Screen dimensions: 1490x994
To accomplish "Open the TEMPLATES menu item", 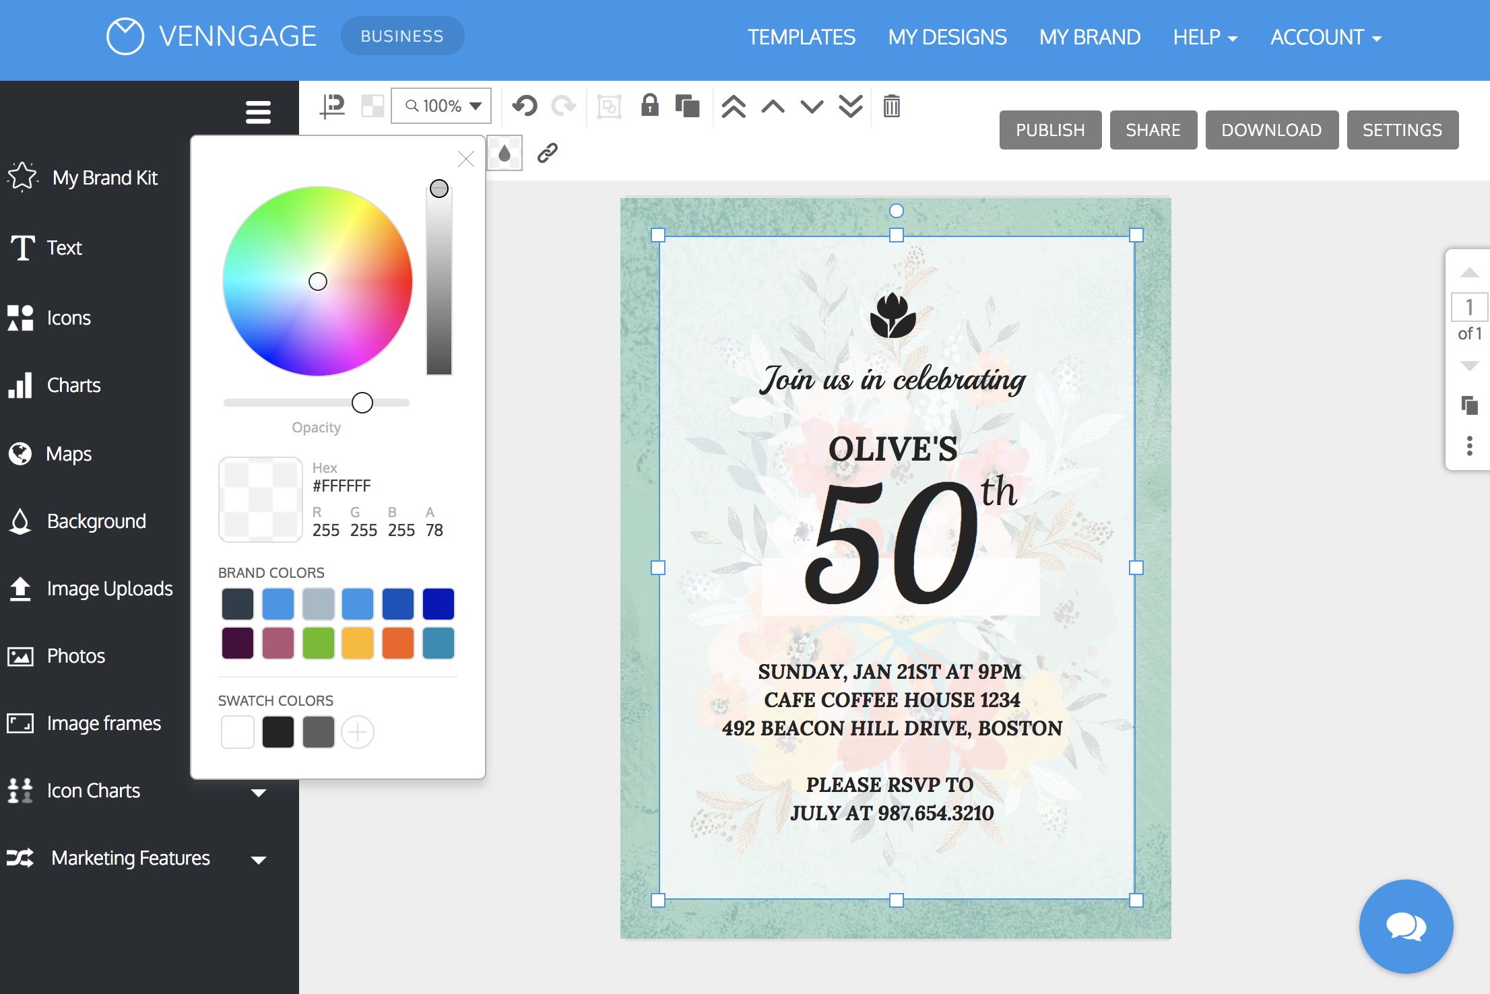I will [x=802, y=36].
